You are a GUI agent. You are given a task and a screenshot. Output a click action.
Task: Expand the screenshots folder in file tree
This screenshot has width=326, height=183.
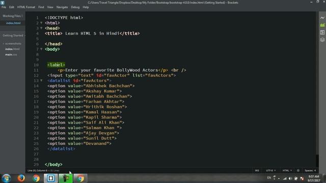12,44
